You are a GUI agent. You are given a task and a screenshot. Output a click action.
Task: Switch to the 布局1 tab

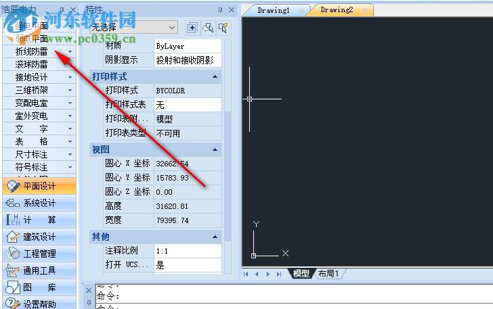coord(328,274)
